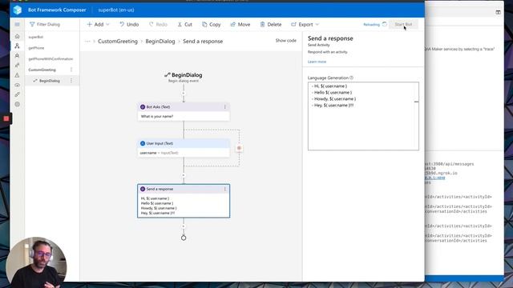Click the Start Bot button
This screenshot has width=513, height=288.
(403, 25)
